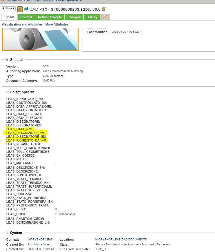The height and width of the screenshot is (252, 215).
Task: Open the Content tab
Action: point(26,17)
